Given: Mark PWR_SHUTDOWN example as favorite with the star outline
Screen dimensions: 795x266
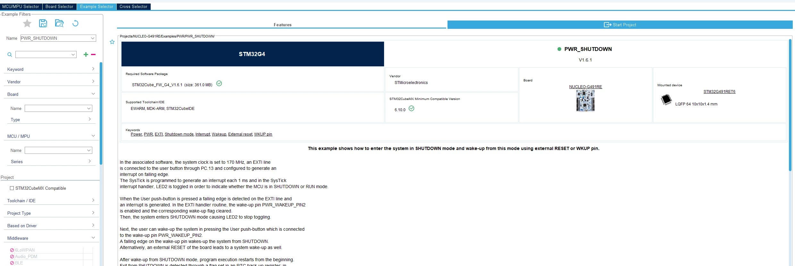Looking at the screenshot, I should point(112,42).
